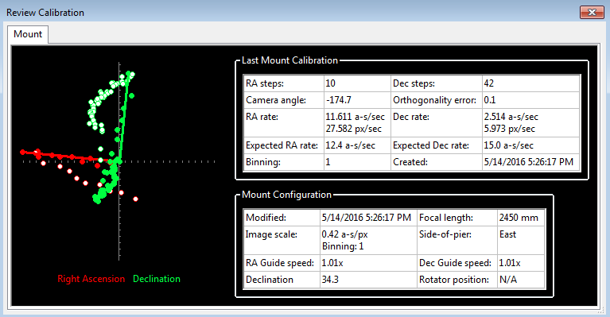
Task: Click the calibration graph origin point
Action: (119, 161)
